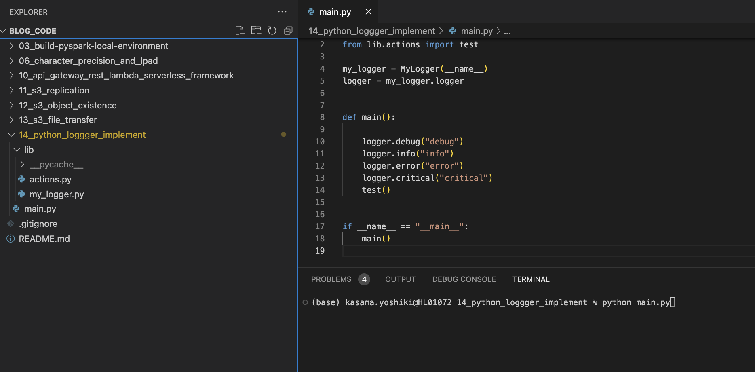Select the main.py editor tab

338,12
